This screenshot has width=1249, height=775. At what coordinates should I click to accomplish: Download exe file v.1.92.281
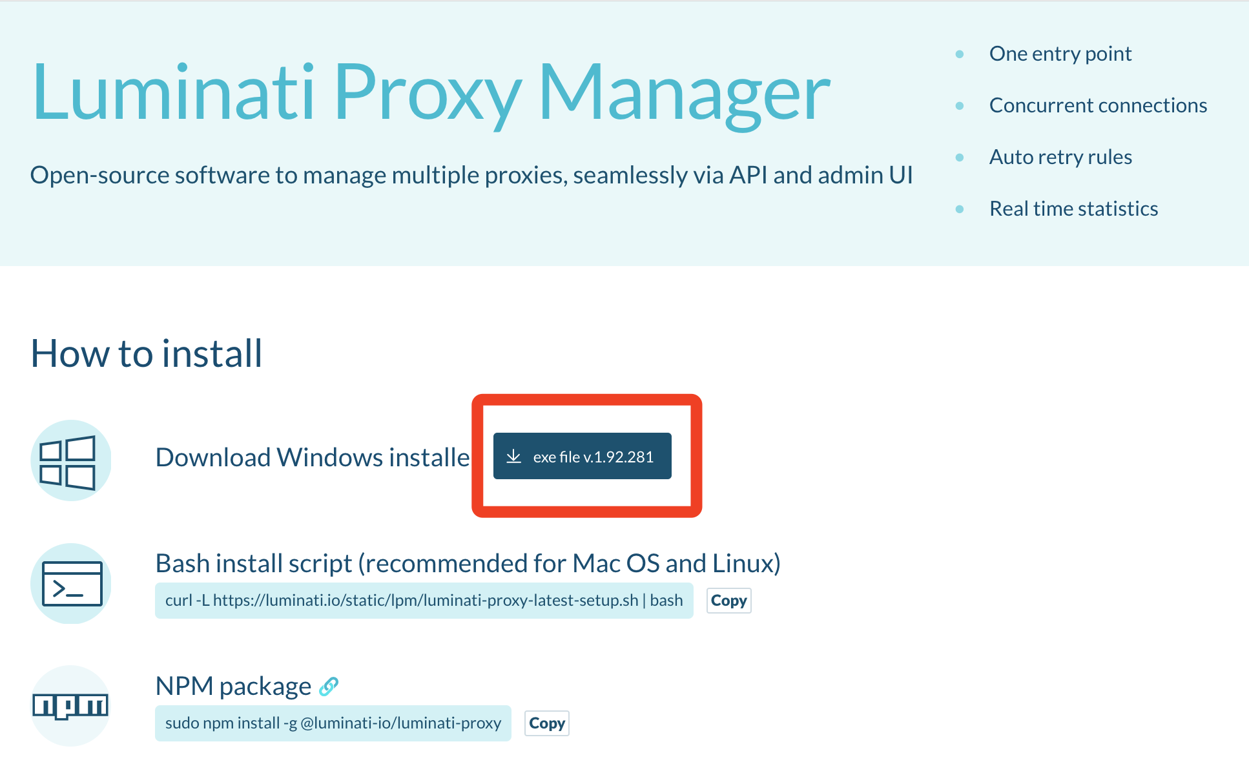[x=583, y=456]
